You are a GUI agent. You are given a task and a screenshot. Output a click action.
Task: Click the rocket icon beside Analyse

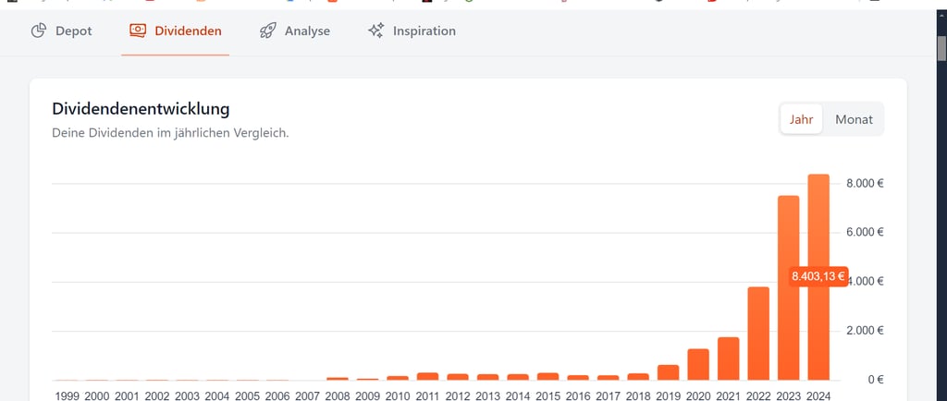click(268, 31)
